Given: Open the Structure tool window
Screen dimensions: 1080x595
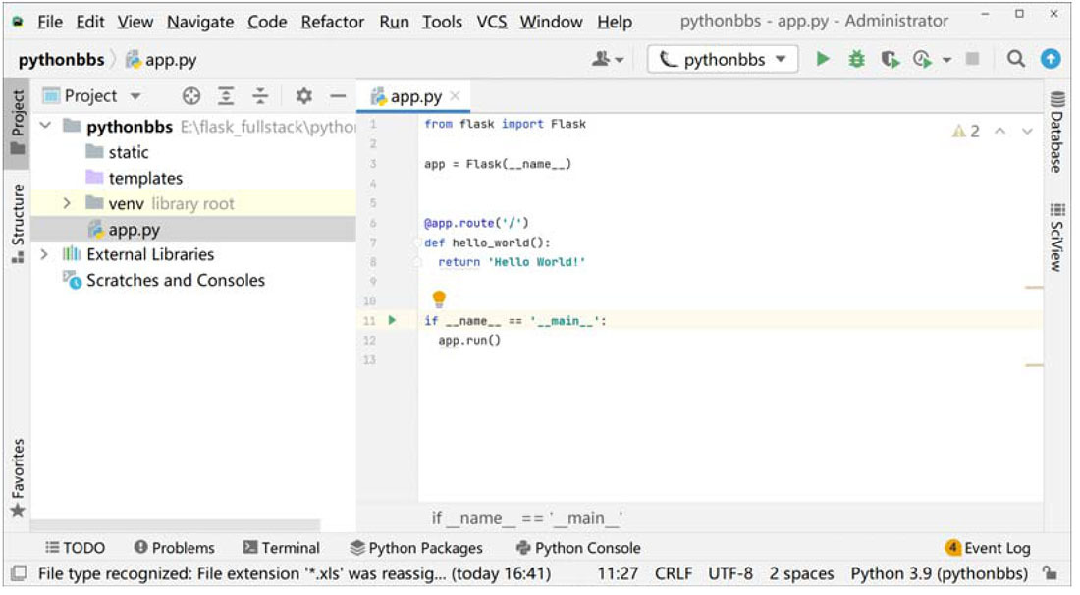Looking at the screenshot, I should point(18,224).
